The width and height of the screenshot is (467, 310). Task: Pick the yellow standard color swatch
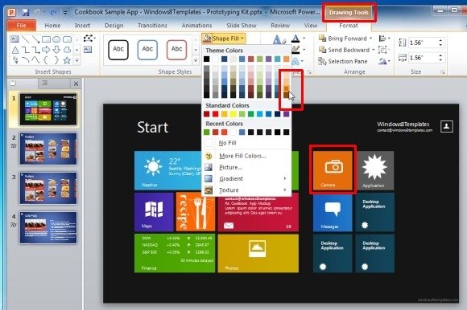(233, 114)
